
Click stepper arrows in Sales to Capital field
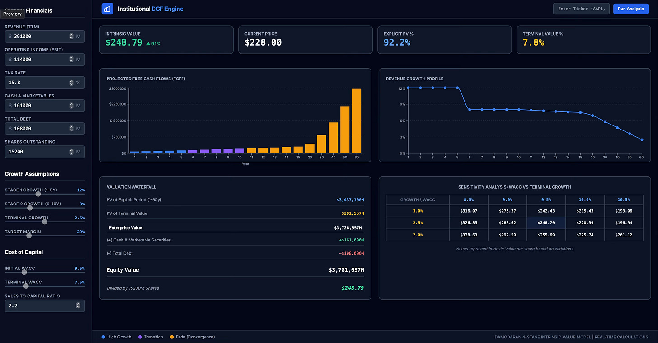click(x=78, y=306)
